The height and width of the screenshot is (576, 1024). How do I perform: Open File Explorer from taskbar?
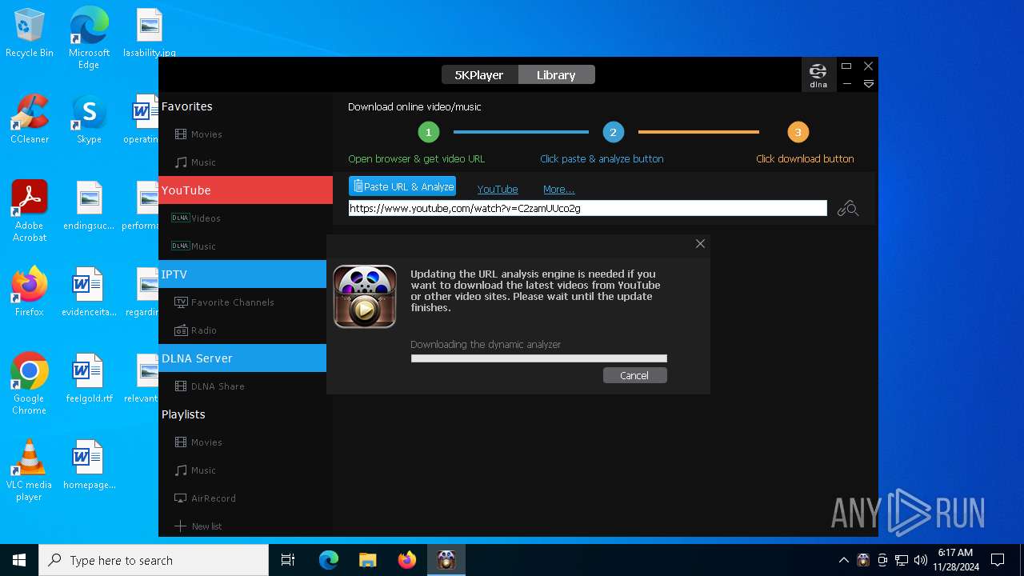click(x=368, y=560)
